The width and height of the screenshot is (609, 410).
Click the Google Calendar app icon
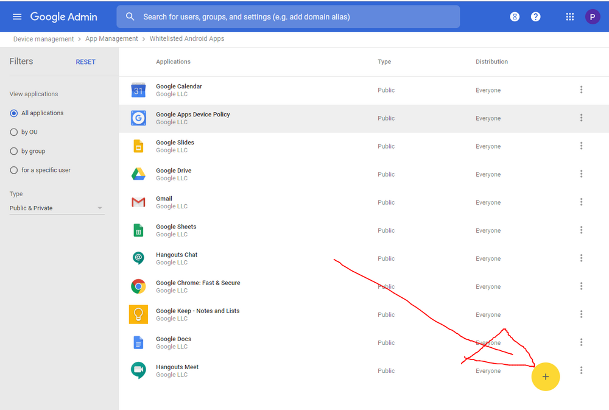click(x=138, y=90)
